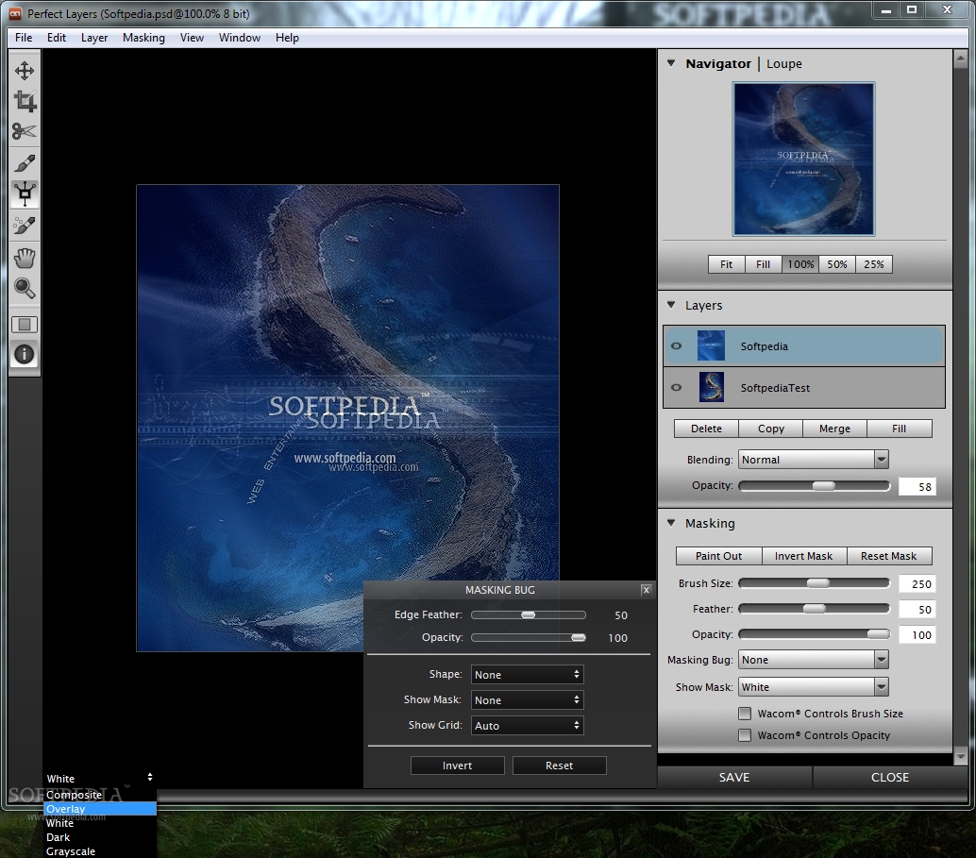This screenshot has width=976, height=858.
Task: Close the Masking Bug floating panel
Action: click(x=646, y=590)
